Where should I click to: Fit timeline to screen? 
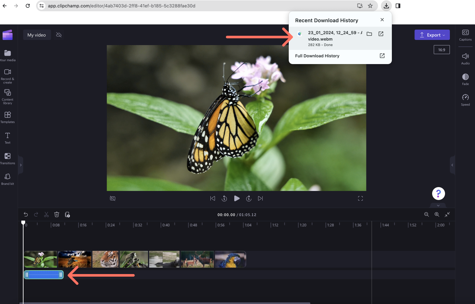click(x=447, y=214)
